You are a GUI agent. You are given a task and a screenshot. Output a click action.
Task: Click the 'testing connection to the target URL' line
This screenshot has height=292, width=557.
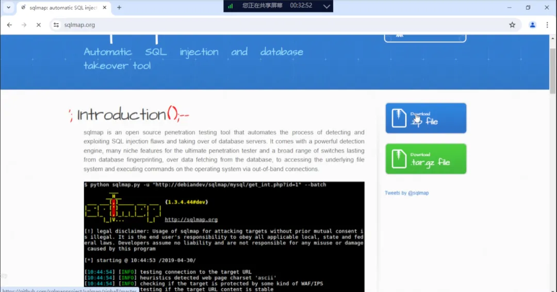[x=168, y=272]
